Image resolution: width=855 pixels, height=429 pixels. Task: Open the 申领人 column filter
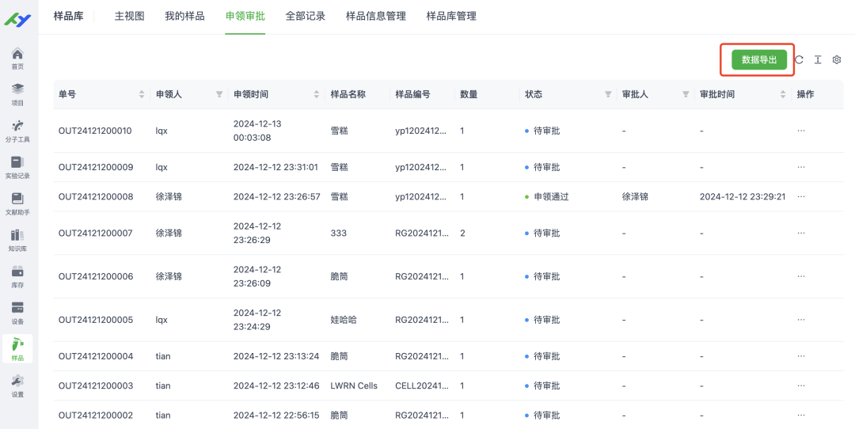(x=219, y=94)
